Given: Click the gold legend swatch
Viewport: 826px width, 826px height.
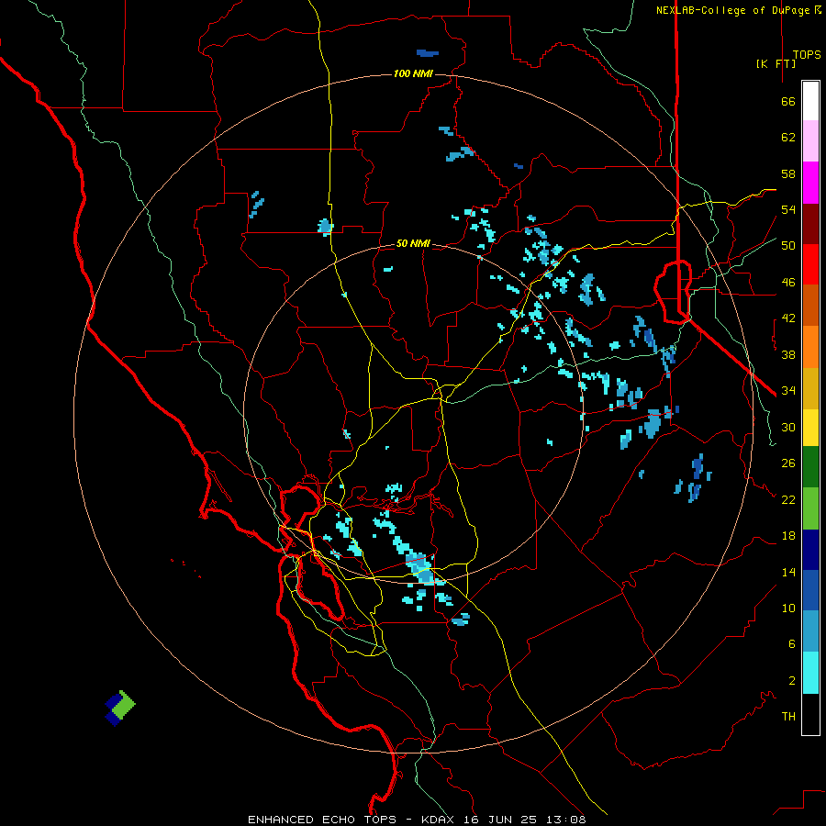Looking at the screenshot, I should [x=810, y=388].
